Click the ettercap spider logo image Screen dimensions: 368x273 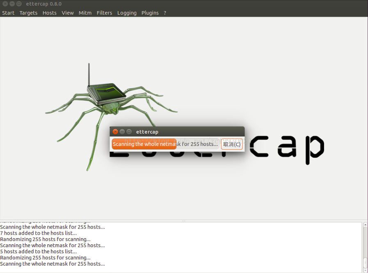pyautogui.click(x=112, y=116)
